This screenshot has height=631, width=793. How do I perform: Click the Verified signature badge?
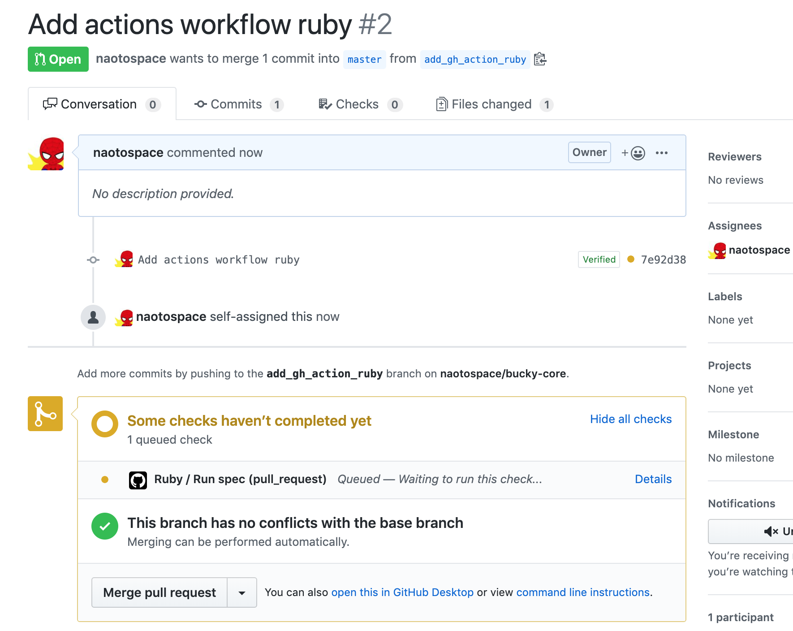(x=599, y=259)
